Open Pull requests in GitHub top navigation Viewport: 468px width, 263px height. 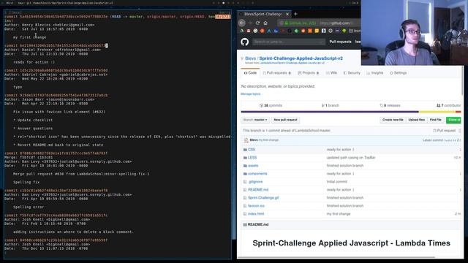pos(340,42)
